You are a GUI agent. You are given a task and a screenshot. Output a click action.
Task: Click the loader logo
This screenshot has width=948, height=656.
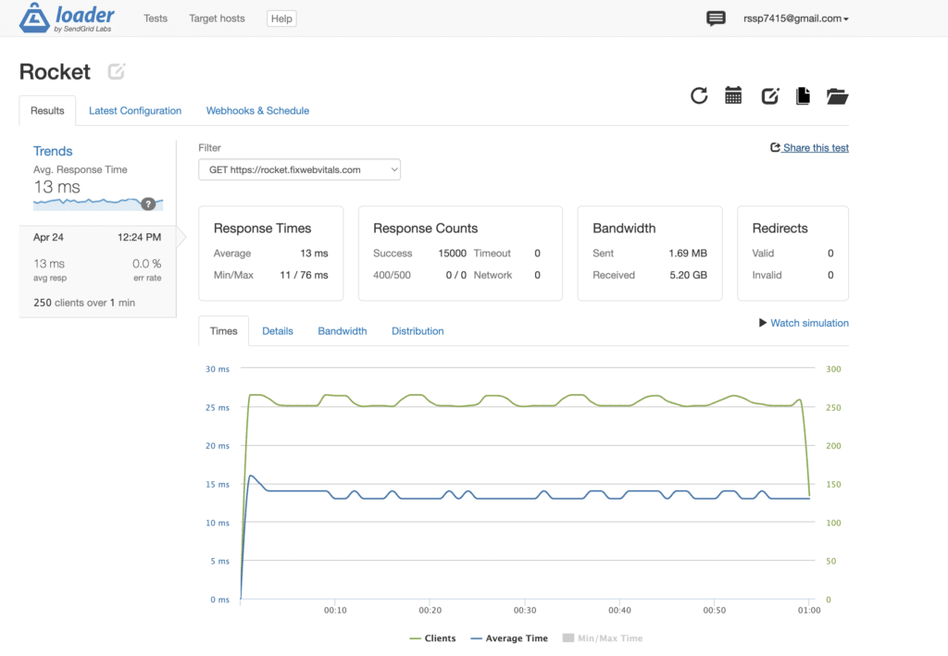67,18
